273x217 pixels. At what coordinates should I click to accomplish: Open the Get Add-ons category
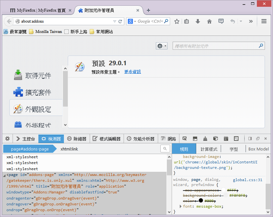(x=33, y=76)
